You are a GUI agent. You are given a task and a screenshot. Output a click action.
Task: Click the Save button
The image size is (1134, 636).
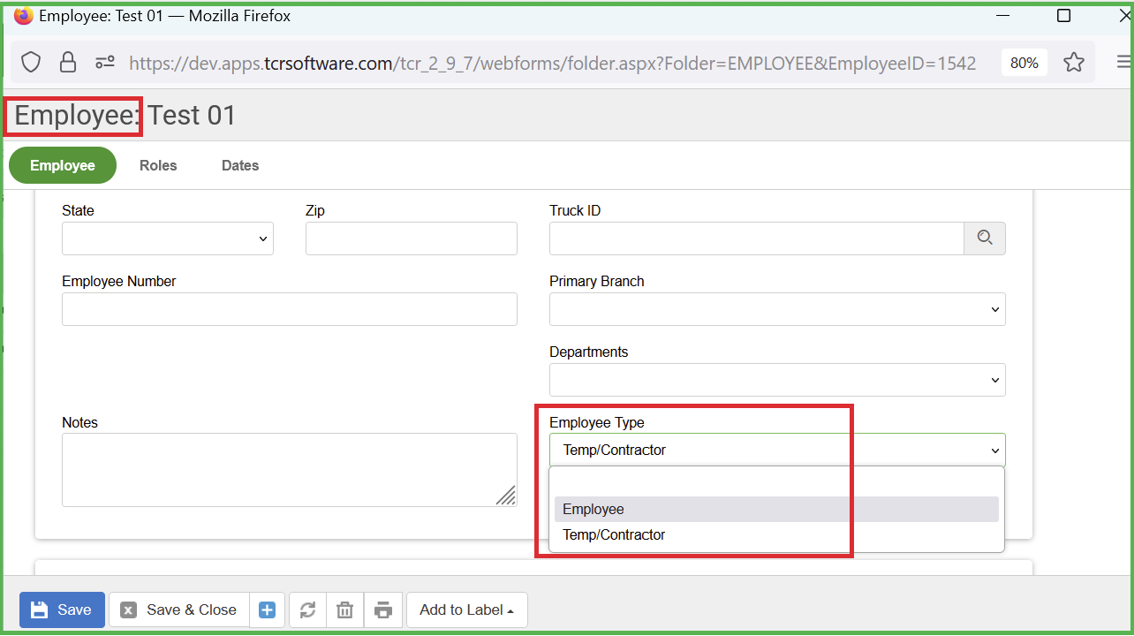[62, 610]
